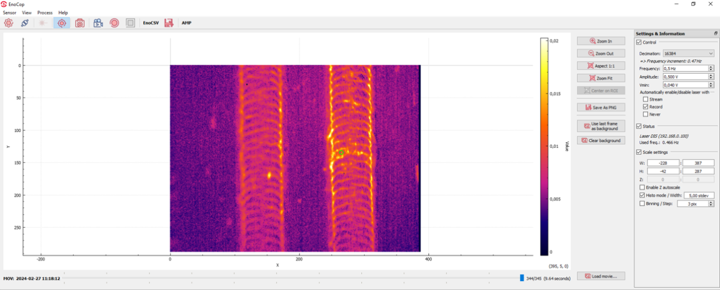720x290 pixels.
Task: Click the Save As PNG button
Action: [x=601, y=107]
